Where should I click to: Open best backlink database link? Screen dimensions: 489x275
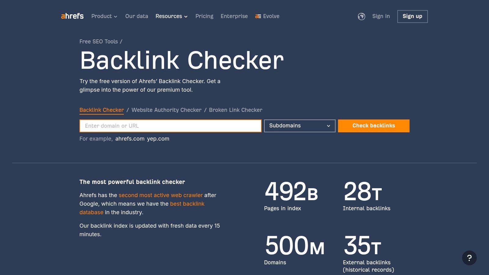142,208
